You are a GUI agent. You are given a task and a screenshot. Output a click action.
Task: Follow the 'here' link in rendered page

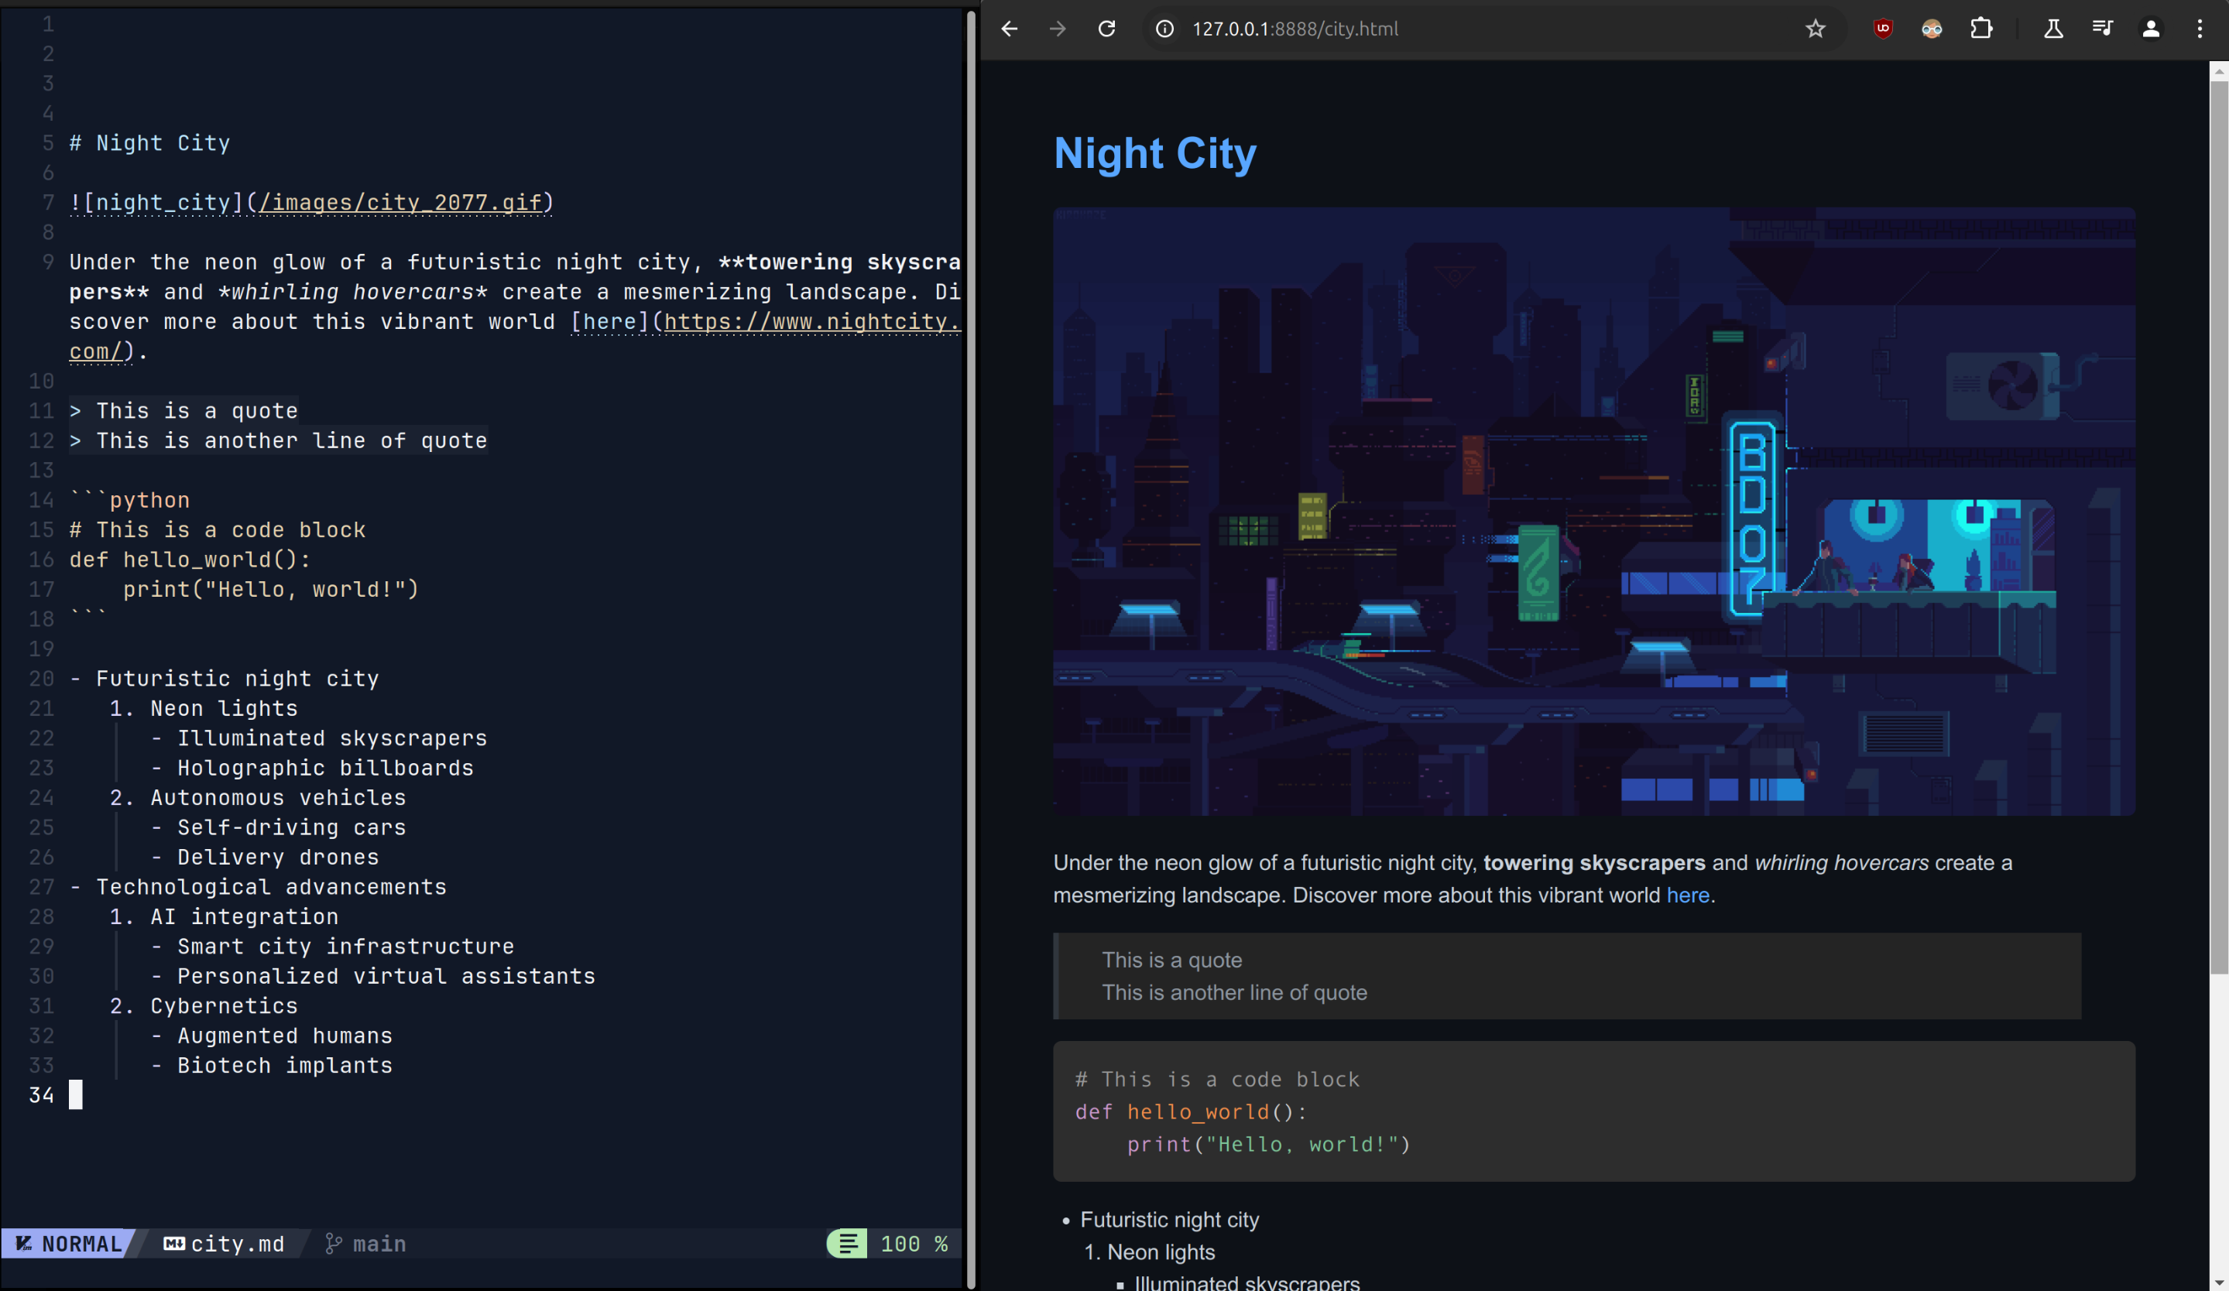click(1687, 895)
